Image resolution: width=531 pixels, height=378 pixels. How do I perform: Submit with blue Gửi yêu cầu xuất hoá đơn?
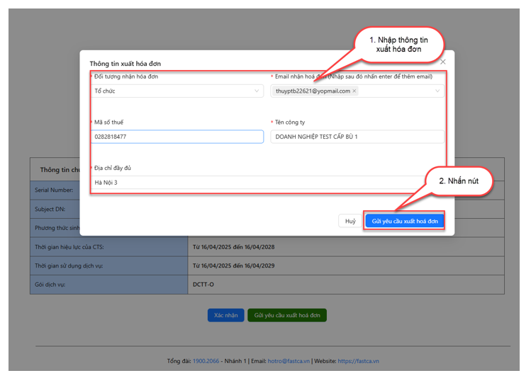405,222
